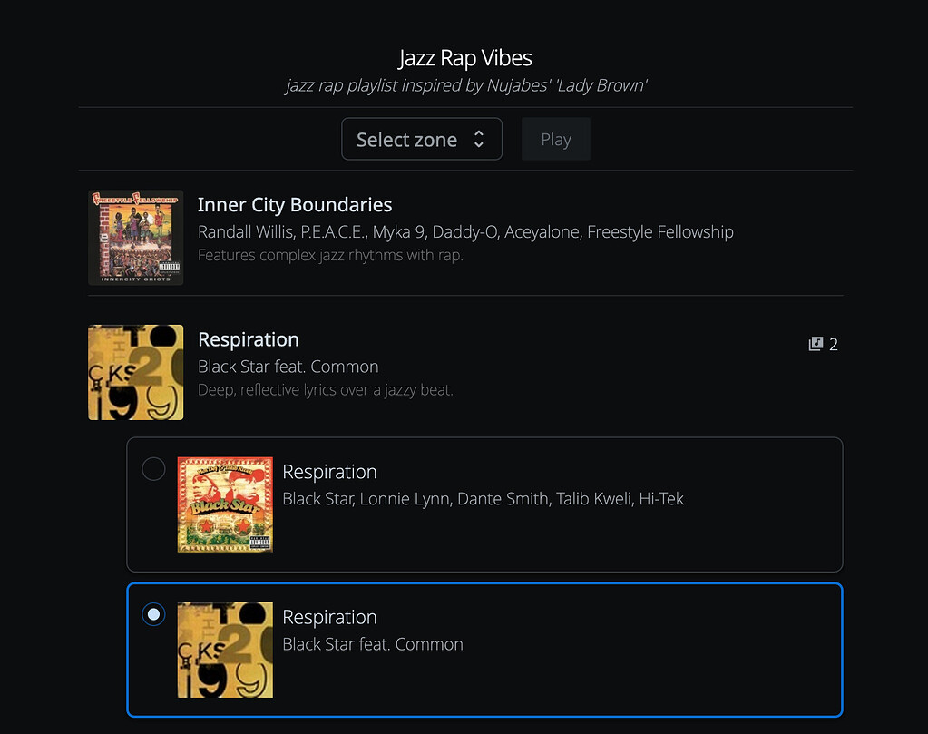Click the Jazz Rap Vibes playlist title

pos(465,58)
